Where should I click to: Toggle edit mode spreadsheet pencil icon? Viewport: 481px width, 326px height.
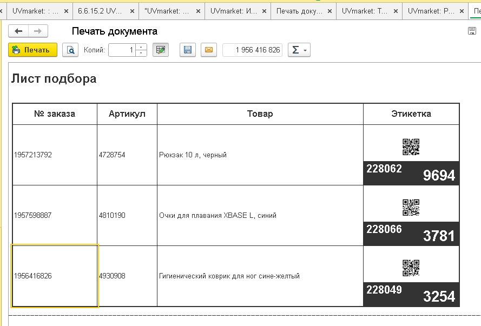[x=161, y=50]
